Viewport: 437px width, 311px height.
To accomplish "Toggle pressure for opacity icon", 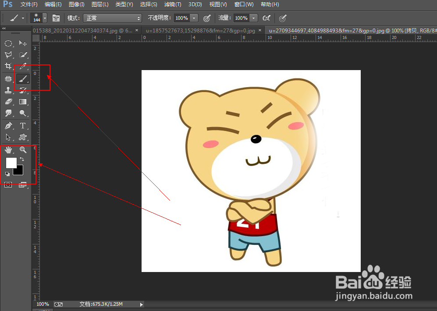I will point(207,18).
